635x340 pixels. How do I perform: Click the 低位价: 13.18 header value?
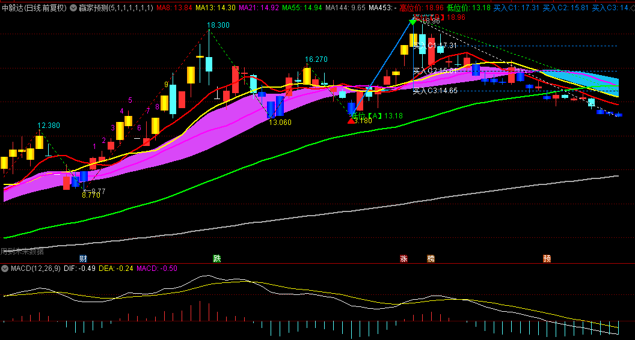(469, 8)
